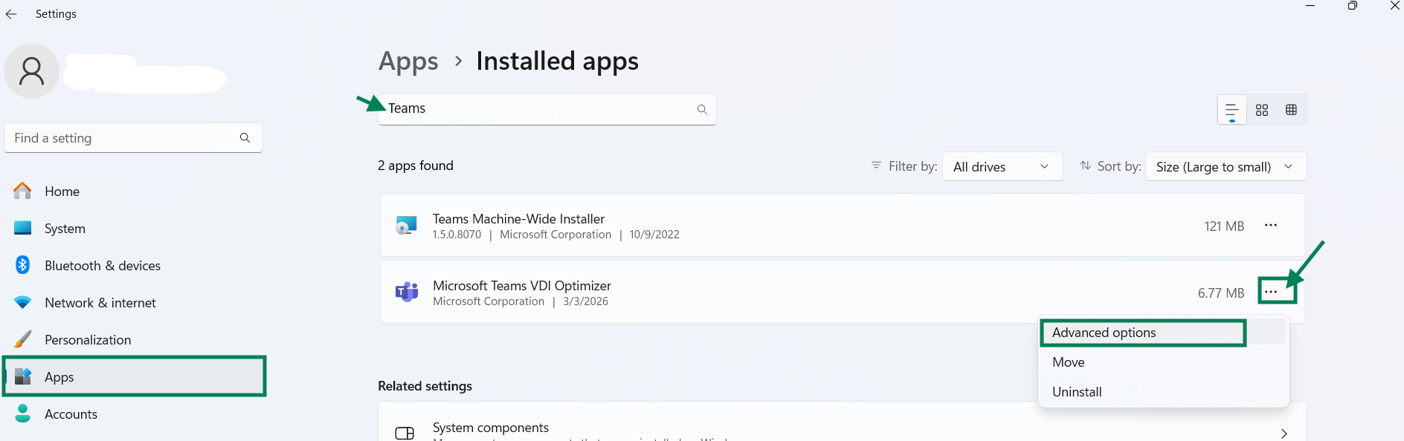The height and width of the screenshot is (441, 1404).
Task: Open Accounts settings
Action: click(x=134, y=414)
